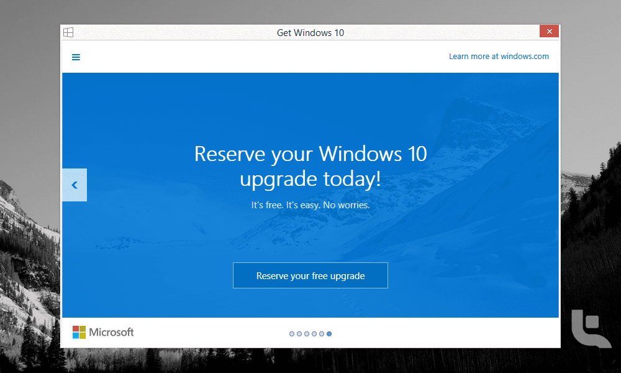Select the first page indicator dot
Viewport: 621px width, 373px height.
(292, 334)
